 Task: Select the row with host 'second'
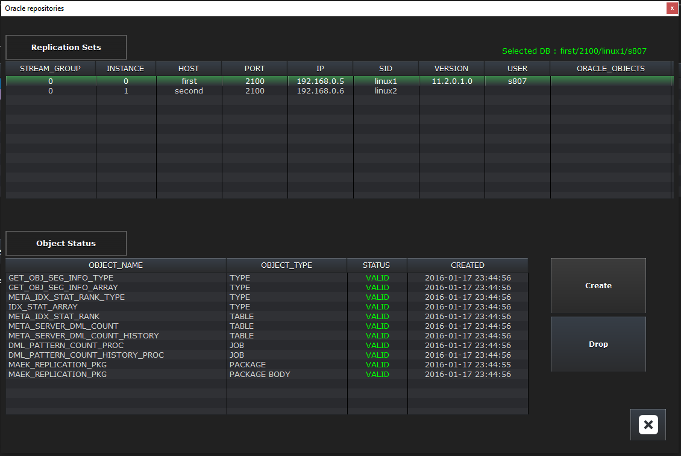[339, 91]
